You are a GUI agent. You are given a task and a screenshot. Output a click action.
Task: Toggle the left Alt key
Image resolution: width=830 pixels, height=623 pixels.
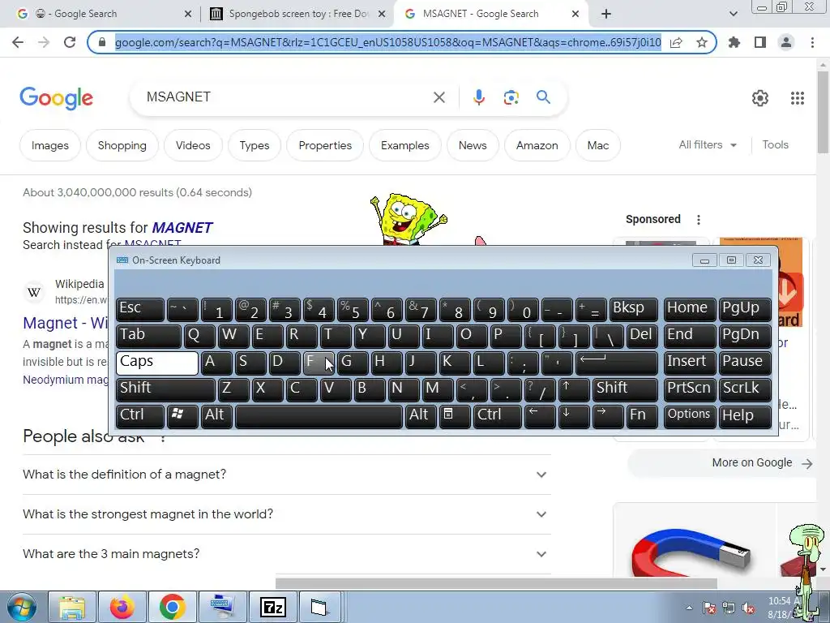pos(216,415)
